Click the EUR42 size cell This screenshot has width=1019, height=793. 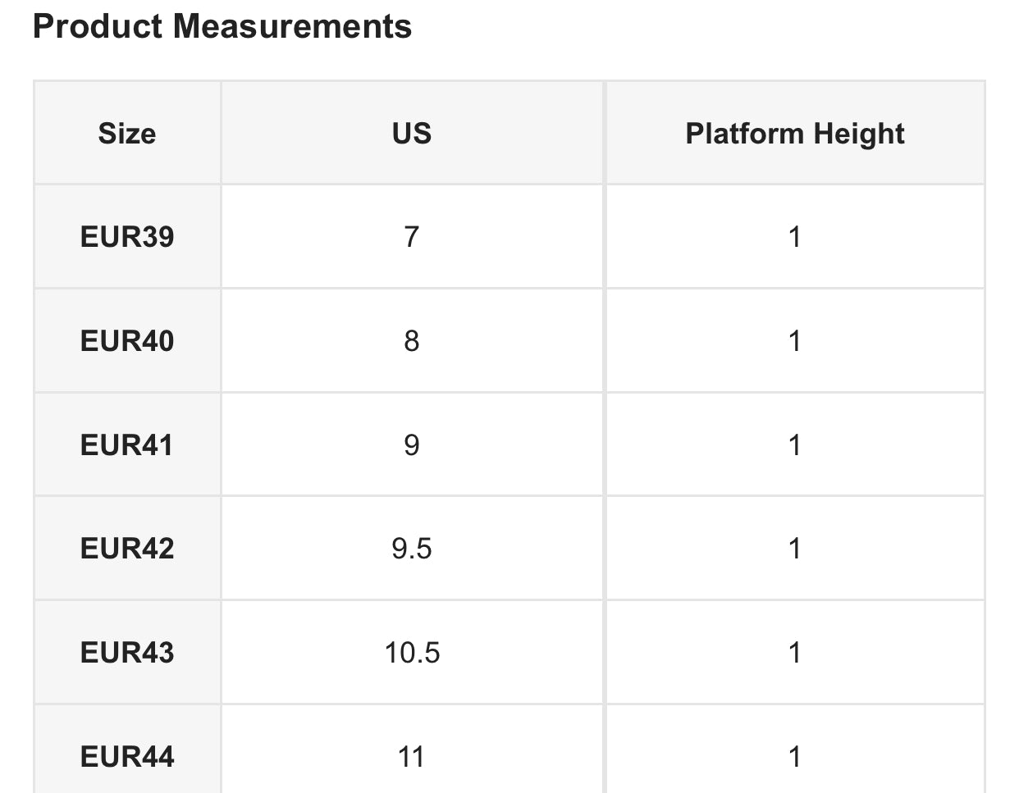pos(127,549)
